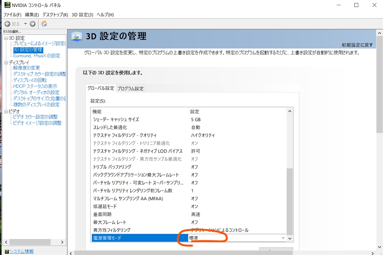Click 設定 column header
This screenshot has width=383, height=255.
(237, 111)
